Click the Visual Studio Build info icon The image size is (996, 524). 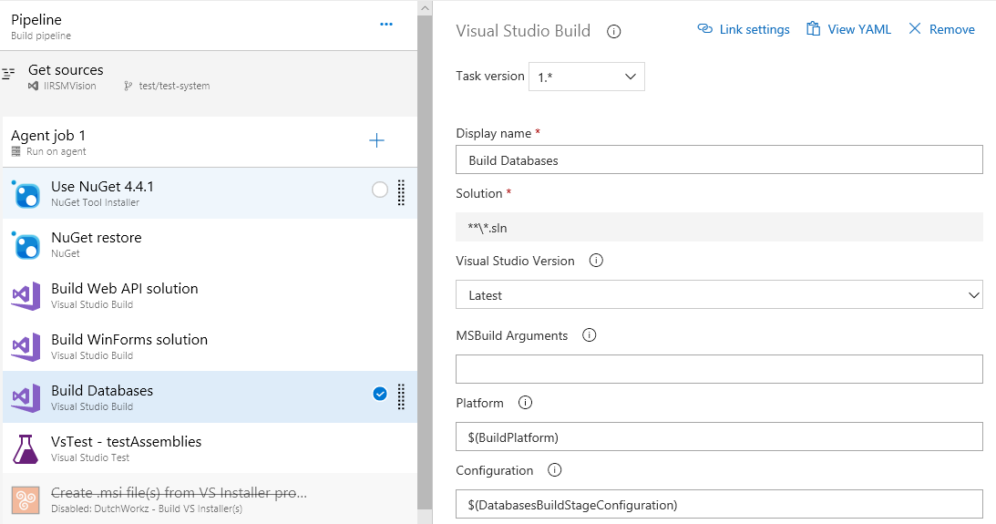pyautogui.click(x=614, y=31)
